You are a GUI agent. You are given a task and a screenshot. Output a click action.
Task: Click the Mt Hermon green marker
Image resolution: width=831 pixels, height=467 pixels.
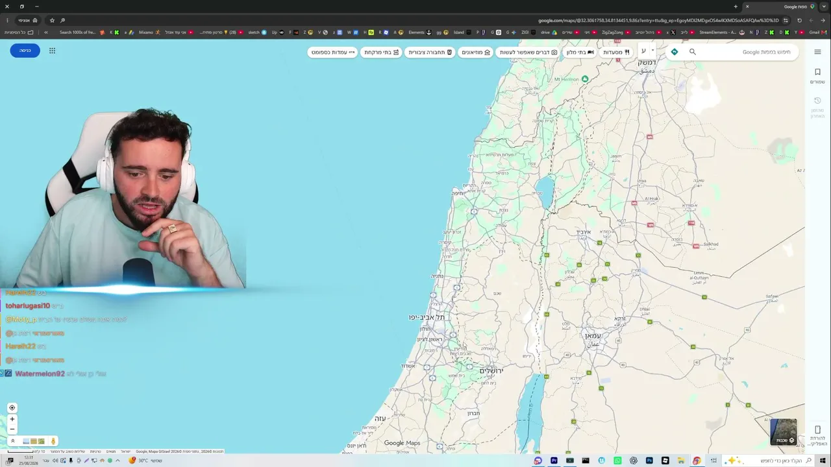pos(585,79)
